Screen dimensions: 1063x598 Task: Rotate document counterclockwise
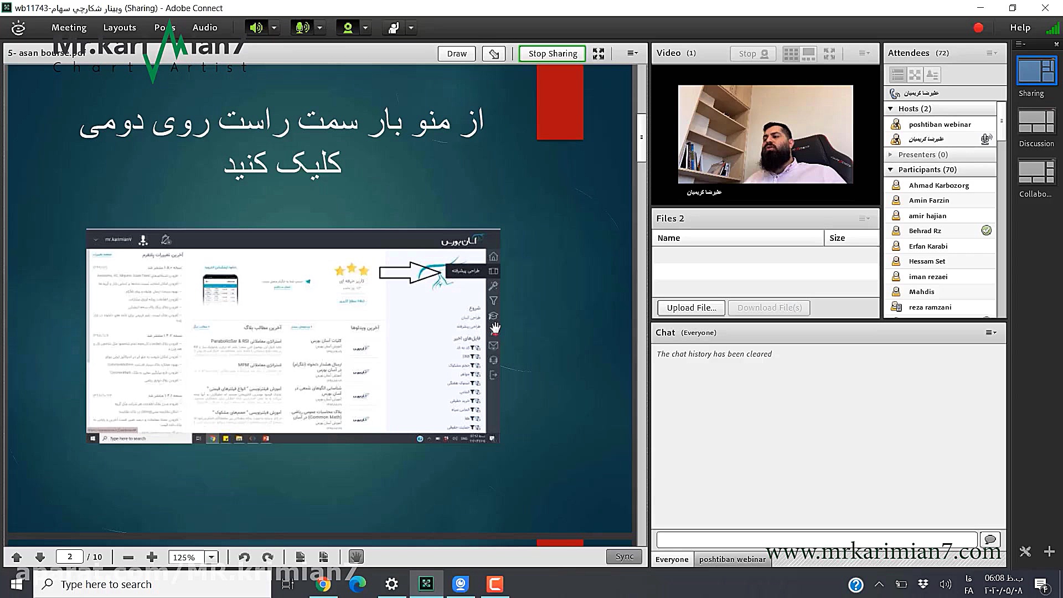244,557
